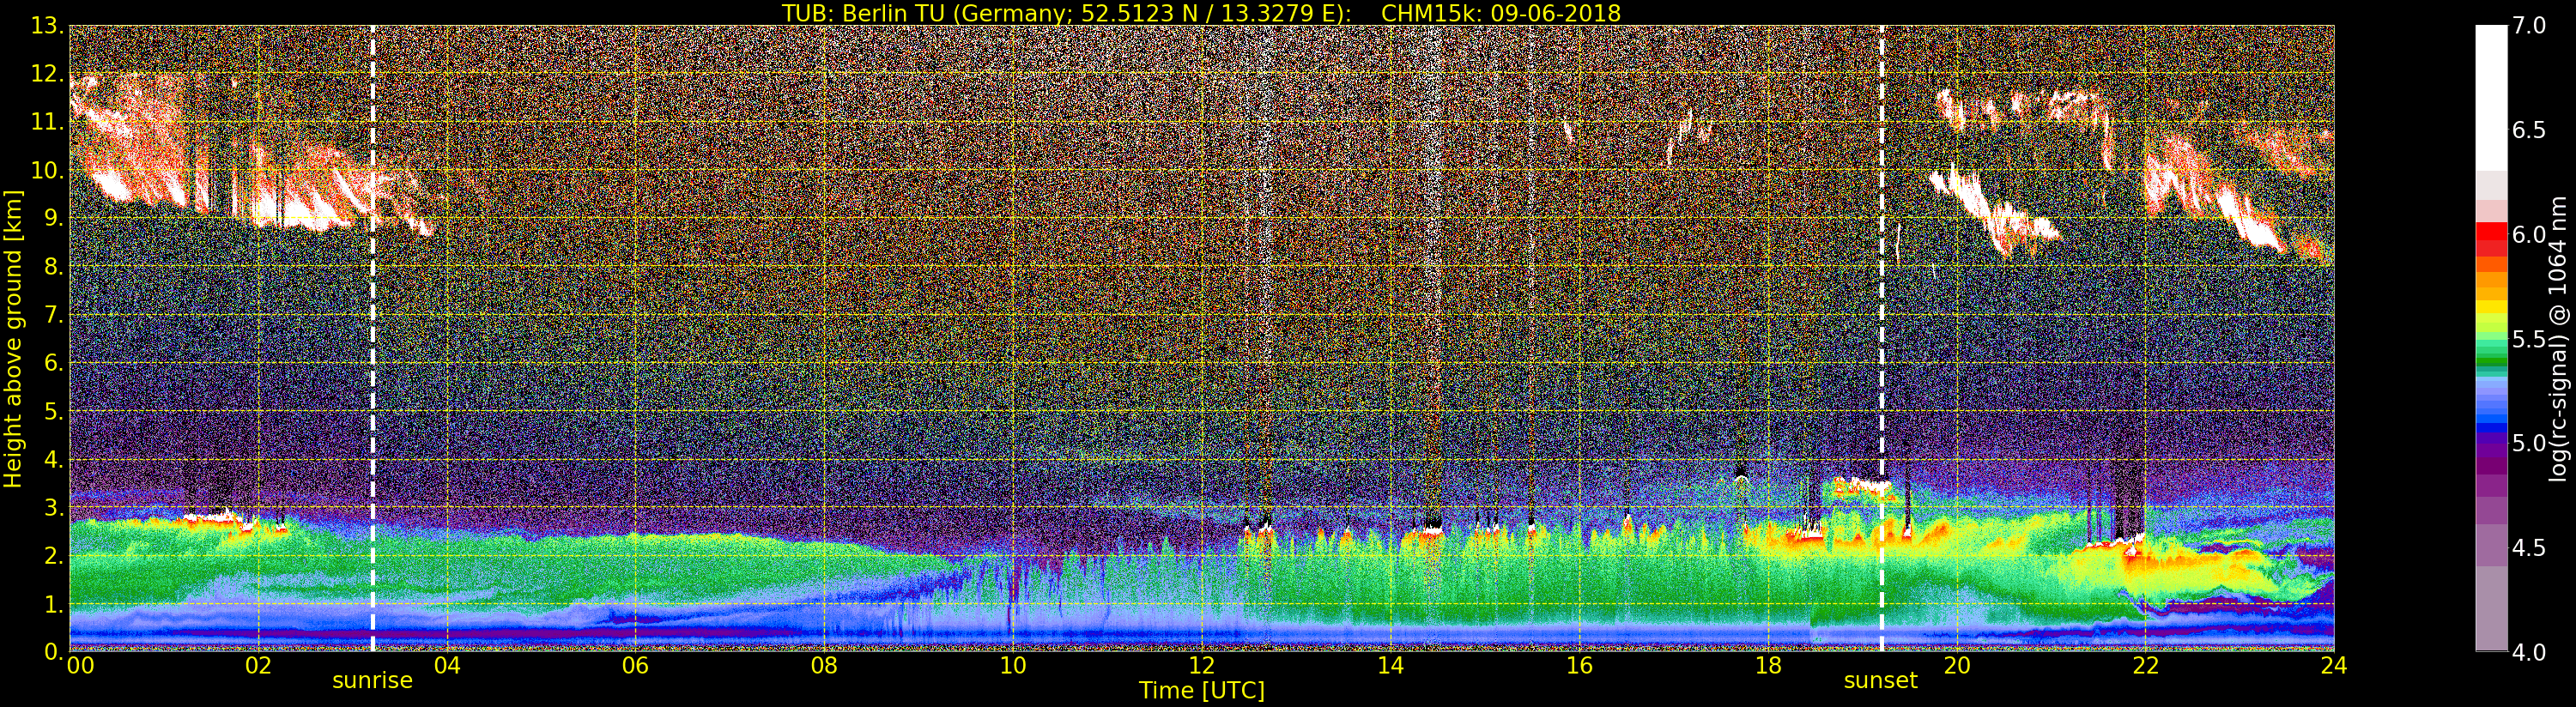Click the 'Height above ground [km]' axis label

click(x=13, y=338)
